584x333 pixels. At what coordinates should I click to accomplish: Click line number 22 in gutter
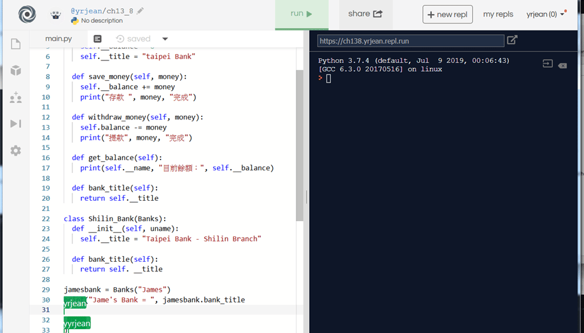point(45,219)
